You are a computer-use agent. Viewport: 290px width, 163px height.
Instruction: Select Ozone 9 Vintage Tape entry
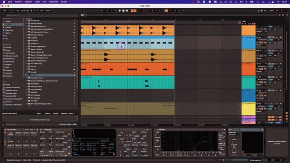tap(50, 61)
